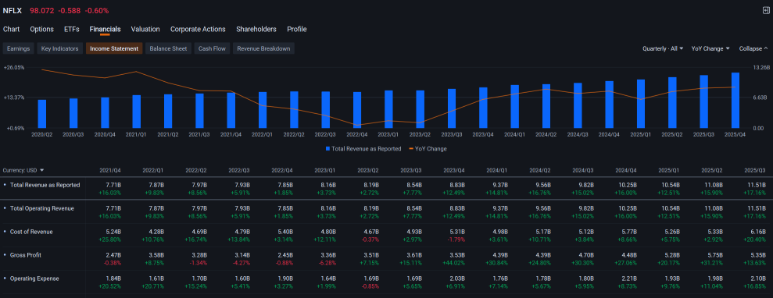Open Revenue Breakdown view
The height and width of the screenshot is (298, 773).
[263, 48]
